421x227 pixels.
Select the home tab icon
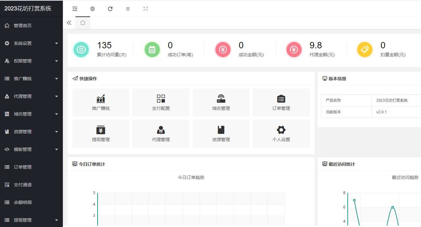pos(83,23)
